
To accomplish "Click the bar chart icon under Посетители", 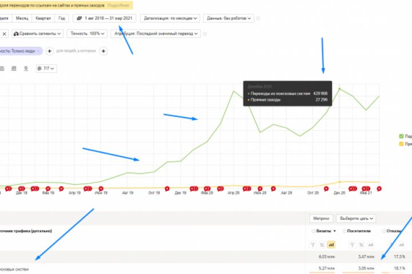I will [370, 245].
